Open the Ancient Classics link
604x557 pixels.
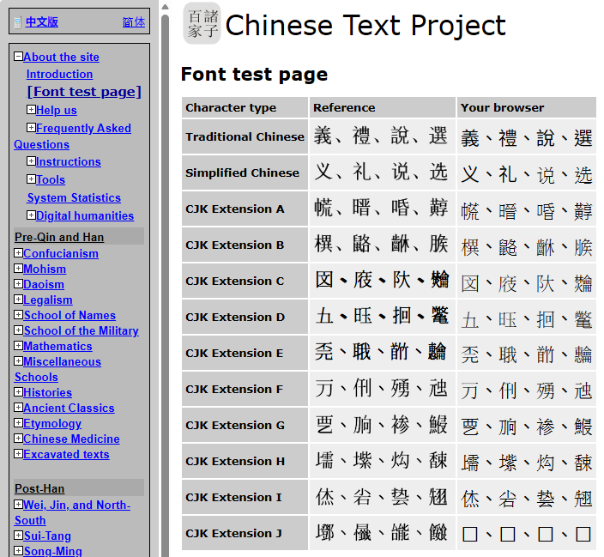69,408
